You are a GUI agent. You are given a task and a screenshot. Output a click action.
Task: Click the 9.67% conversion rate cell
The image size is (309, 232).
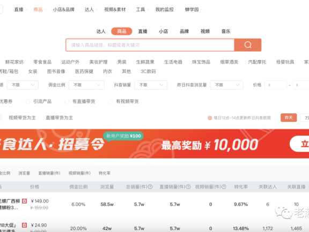(241, 205)
